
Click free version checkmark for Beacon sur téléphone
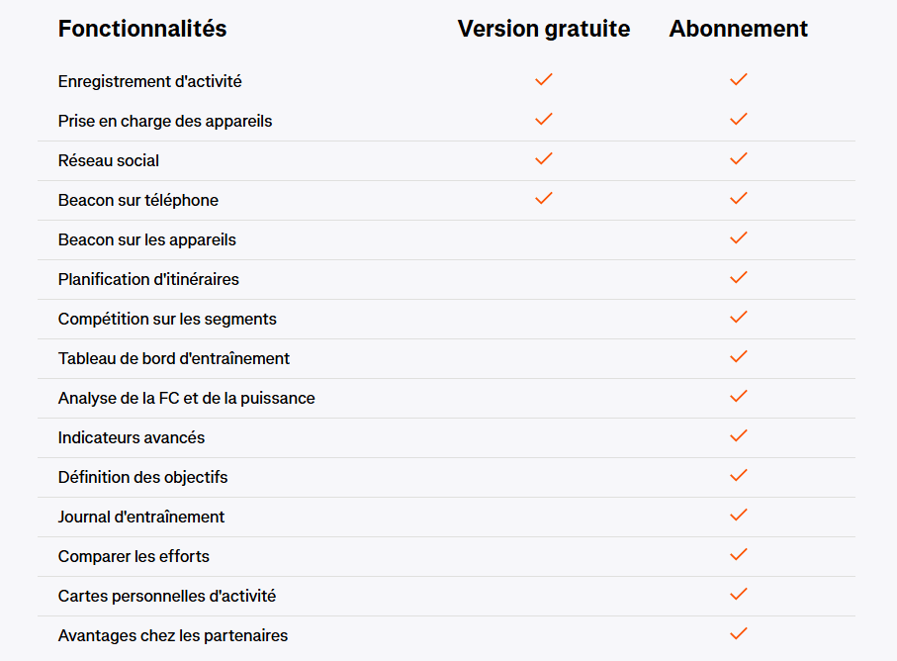tap(543, 199)
